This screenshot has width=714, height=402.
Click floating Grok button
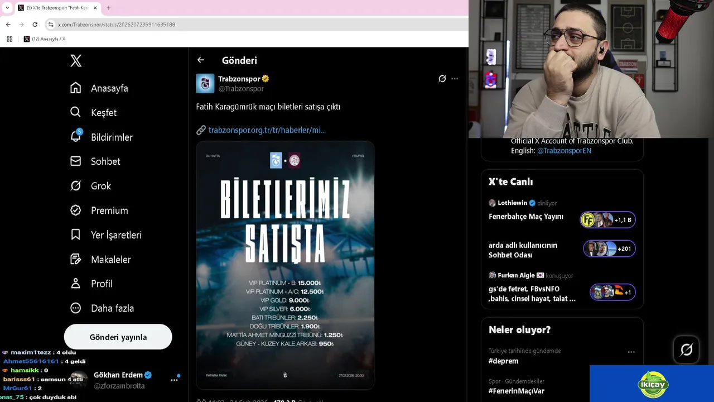click(686, 350)
